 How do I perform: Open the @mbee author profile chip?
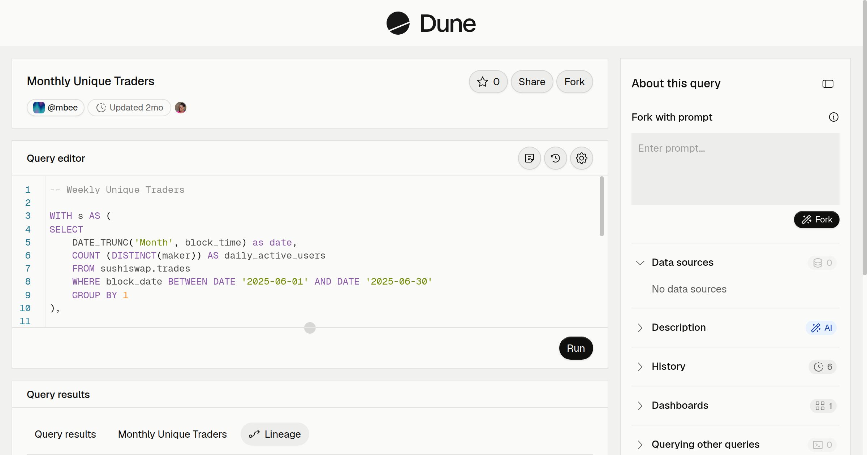(56, 108)
